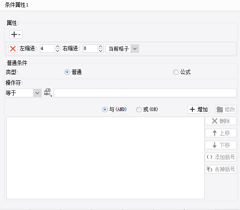Move condition up with 上移
Screen dimensions: 240x210
pos(221,133)
